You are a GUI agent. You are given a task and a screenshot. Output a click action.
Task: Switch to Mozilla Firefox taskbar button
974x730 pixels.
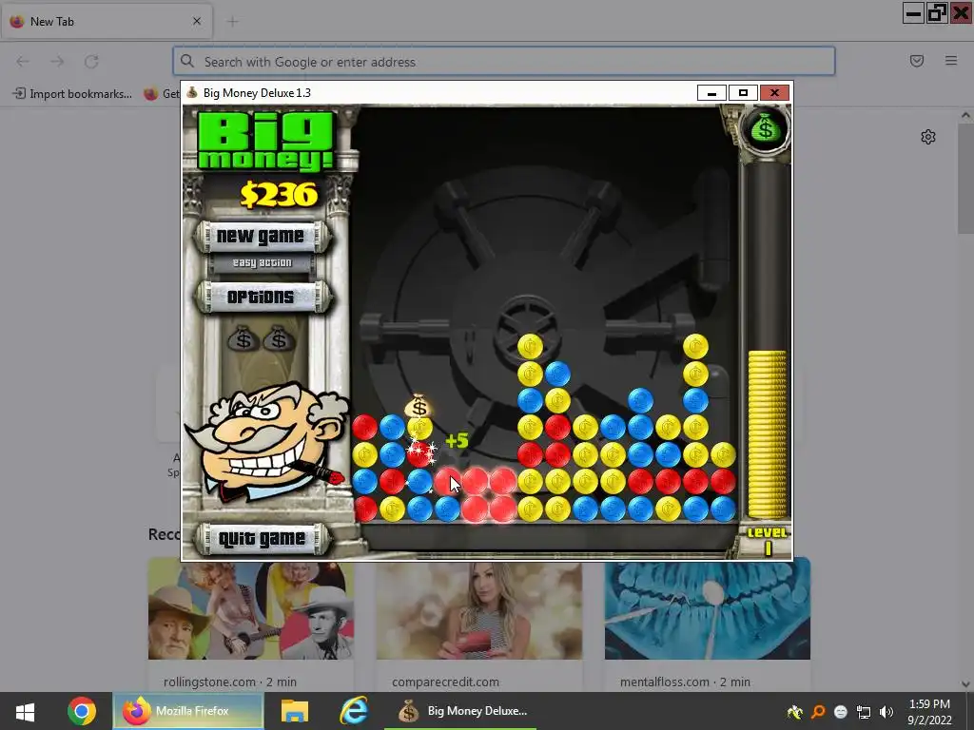[x=187, y=711]
